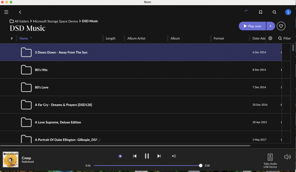Screen dimensions: 296x172
Task: Skip to previous track
Action: (135, 156)
